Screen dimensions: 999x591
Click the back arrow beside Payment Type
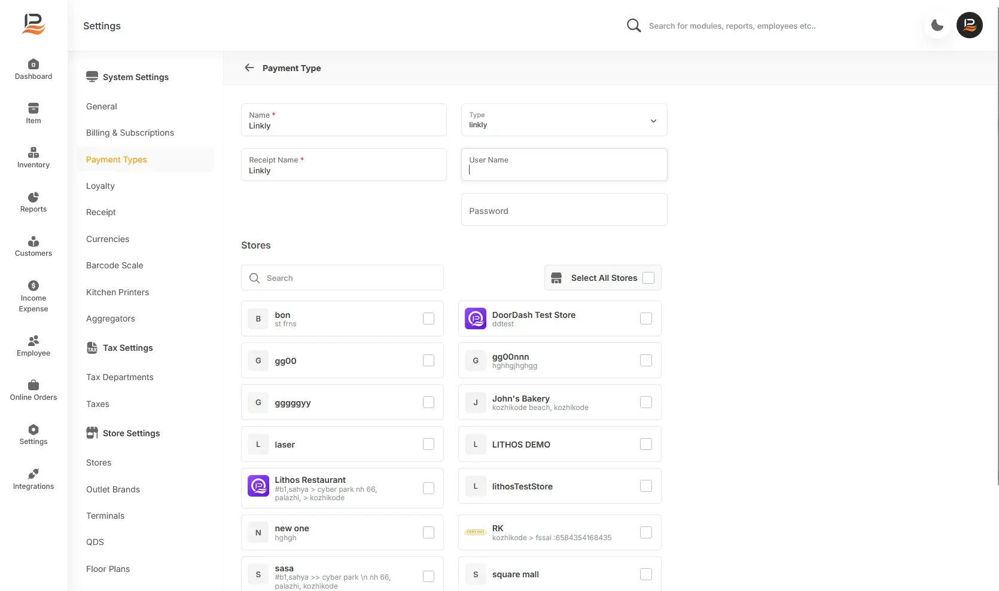(x=249, y=68)
